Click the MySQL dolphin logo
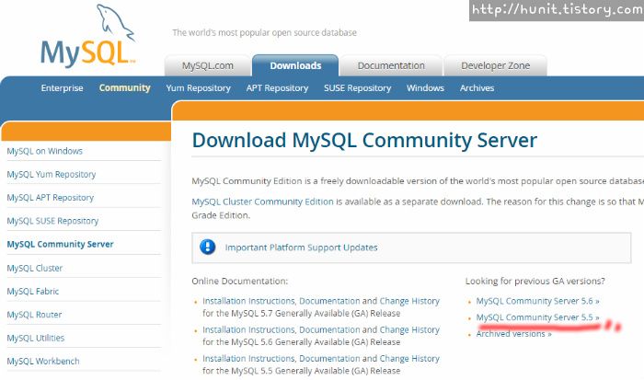 88,36
